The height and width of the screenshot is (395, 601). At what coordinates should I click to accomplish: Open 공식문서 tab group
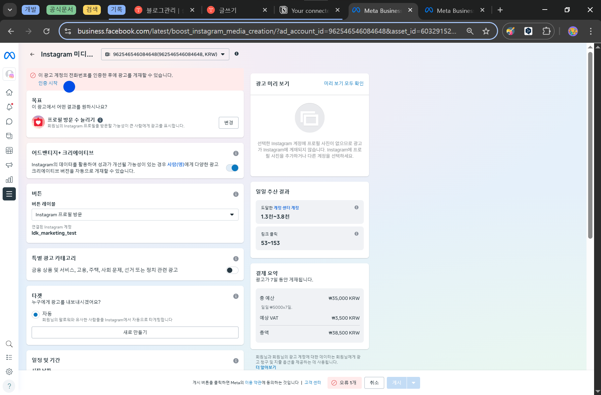pyautogui.click(x=61, y=10)
